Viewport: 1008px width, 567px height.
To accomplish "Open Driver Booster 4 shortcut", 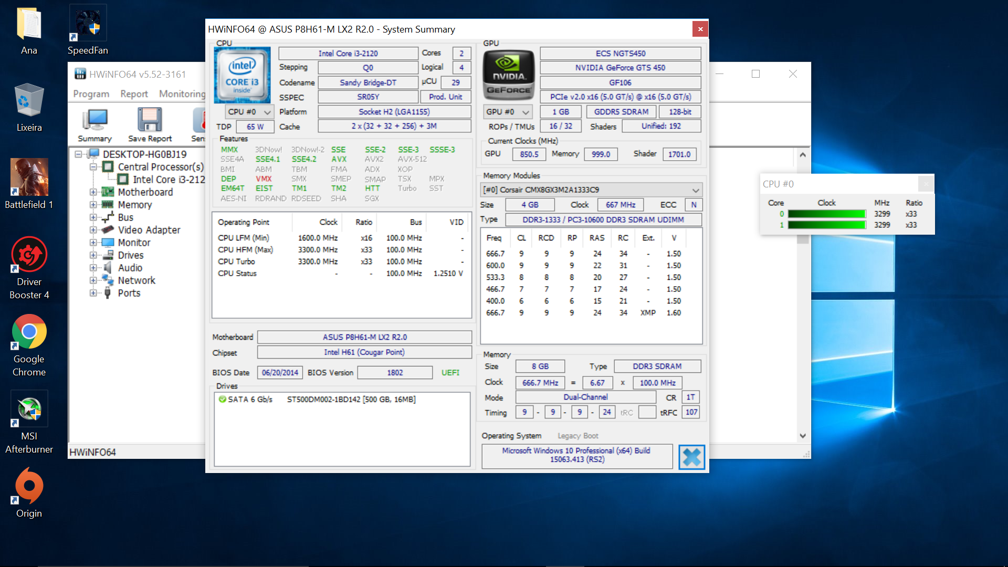I will click(29, 268).
